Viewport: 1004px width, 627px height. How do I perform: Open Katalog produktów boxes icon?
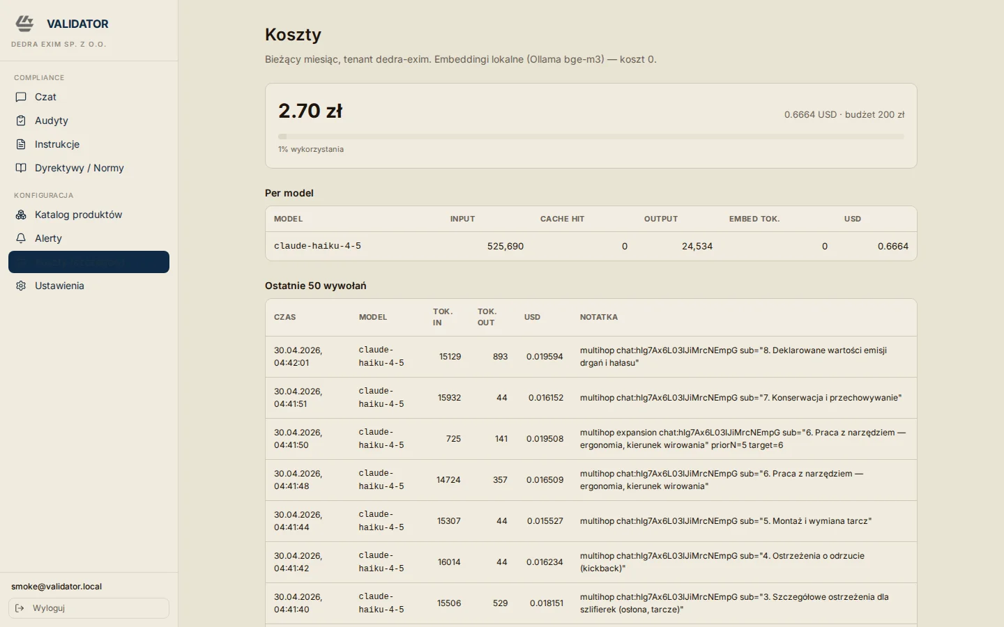pos(21,215)
